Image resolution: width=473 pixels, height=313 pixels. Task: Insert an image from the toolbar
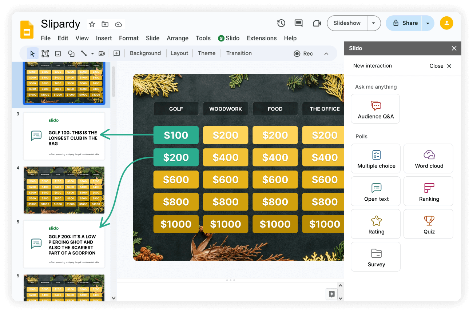[x=57, y=53]
